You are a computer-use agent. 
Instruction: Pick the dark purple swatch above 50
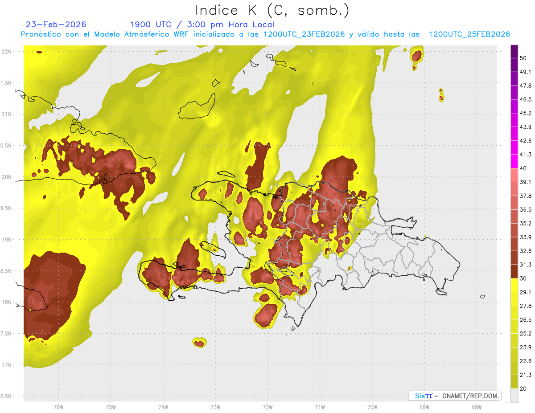[x=514, y=52]
